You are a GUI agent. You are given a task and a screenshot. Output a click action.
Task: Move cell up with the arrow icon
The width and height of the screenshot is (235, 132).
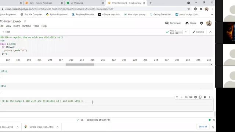177,97
